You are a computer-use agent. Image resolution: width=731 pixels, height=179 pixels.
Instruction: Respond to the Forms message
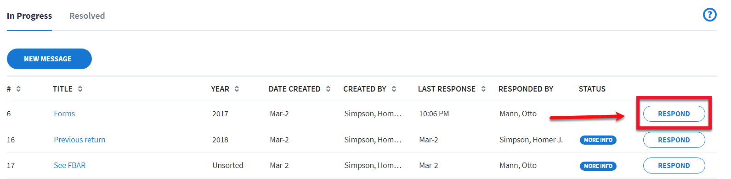[x=674, y=114]
